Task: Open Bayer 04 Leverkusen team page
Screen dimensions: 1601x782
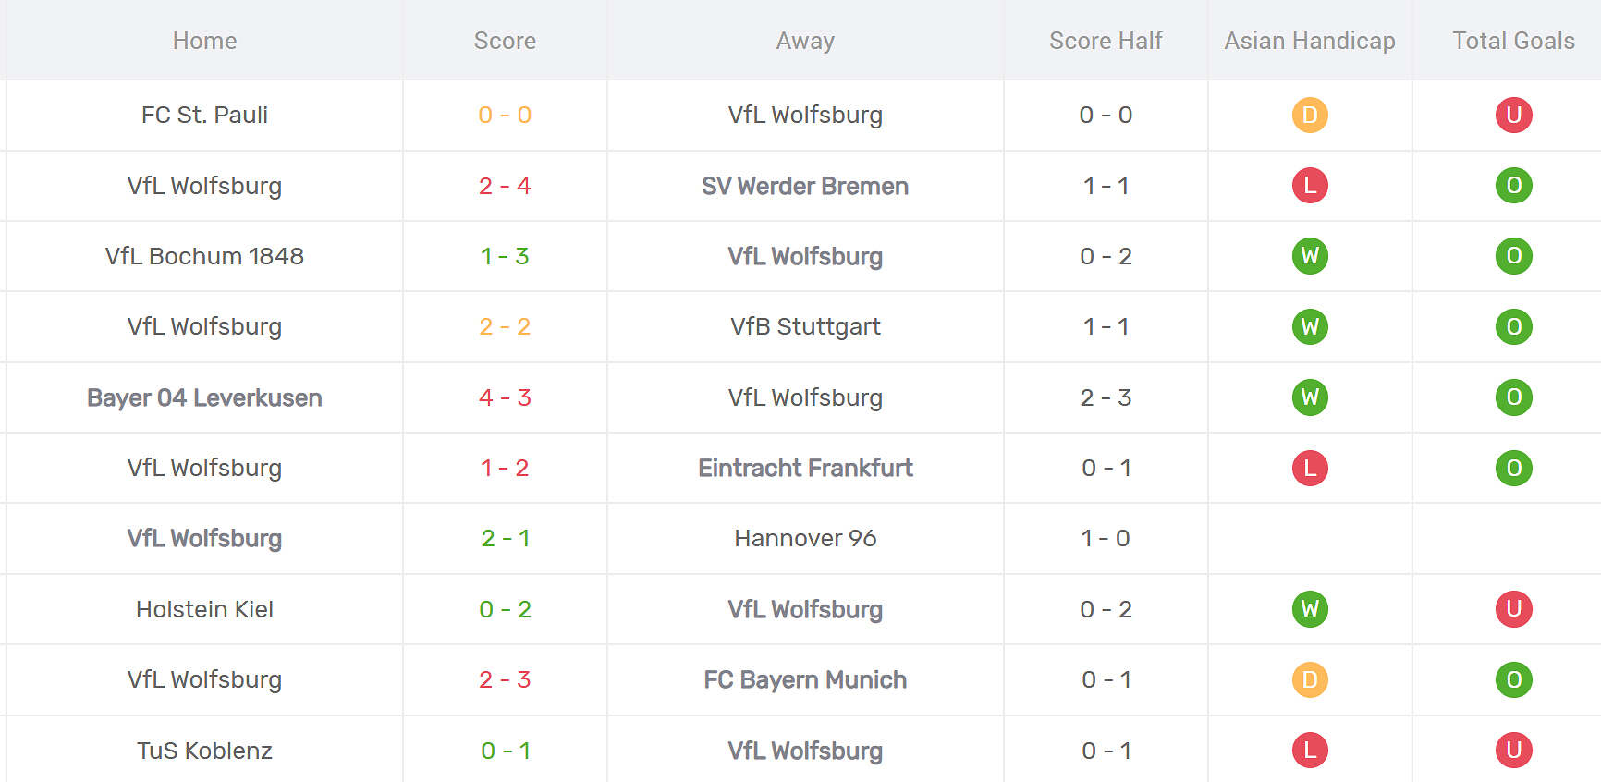Action: pos(204,397)
